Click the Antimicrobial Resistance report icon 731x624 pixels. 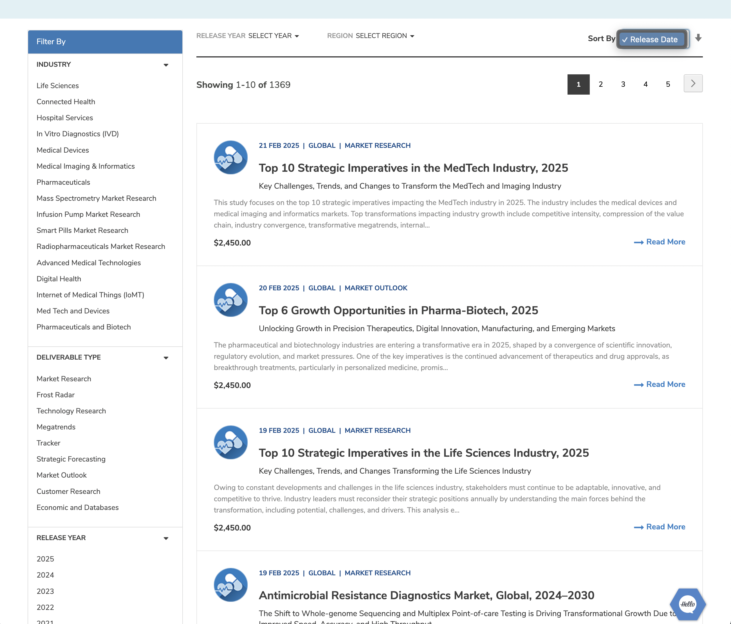coord(230,585)
